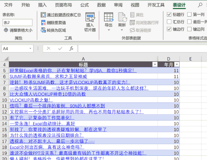The width and height of the screenshot is (207, 160).
Task: Switch to the 插入 (Insert) tab
Action: (x=42, y=5)
